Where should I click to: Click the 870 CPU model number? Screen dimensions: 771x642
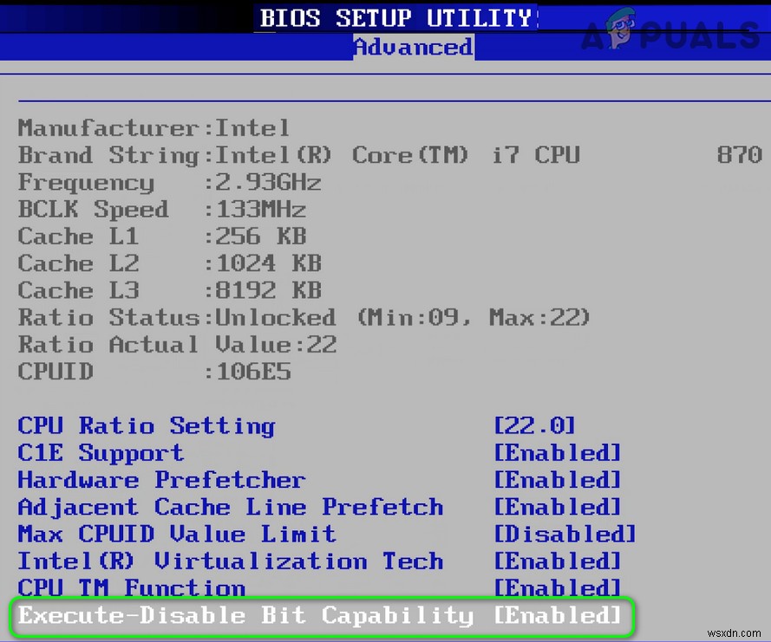click(x=740, y=155)
